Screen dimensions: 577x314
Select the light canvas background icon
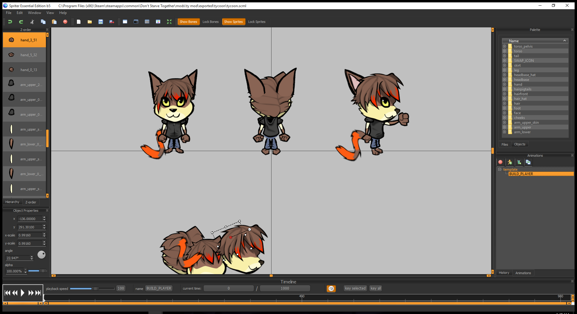(125, 22)
